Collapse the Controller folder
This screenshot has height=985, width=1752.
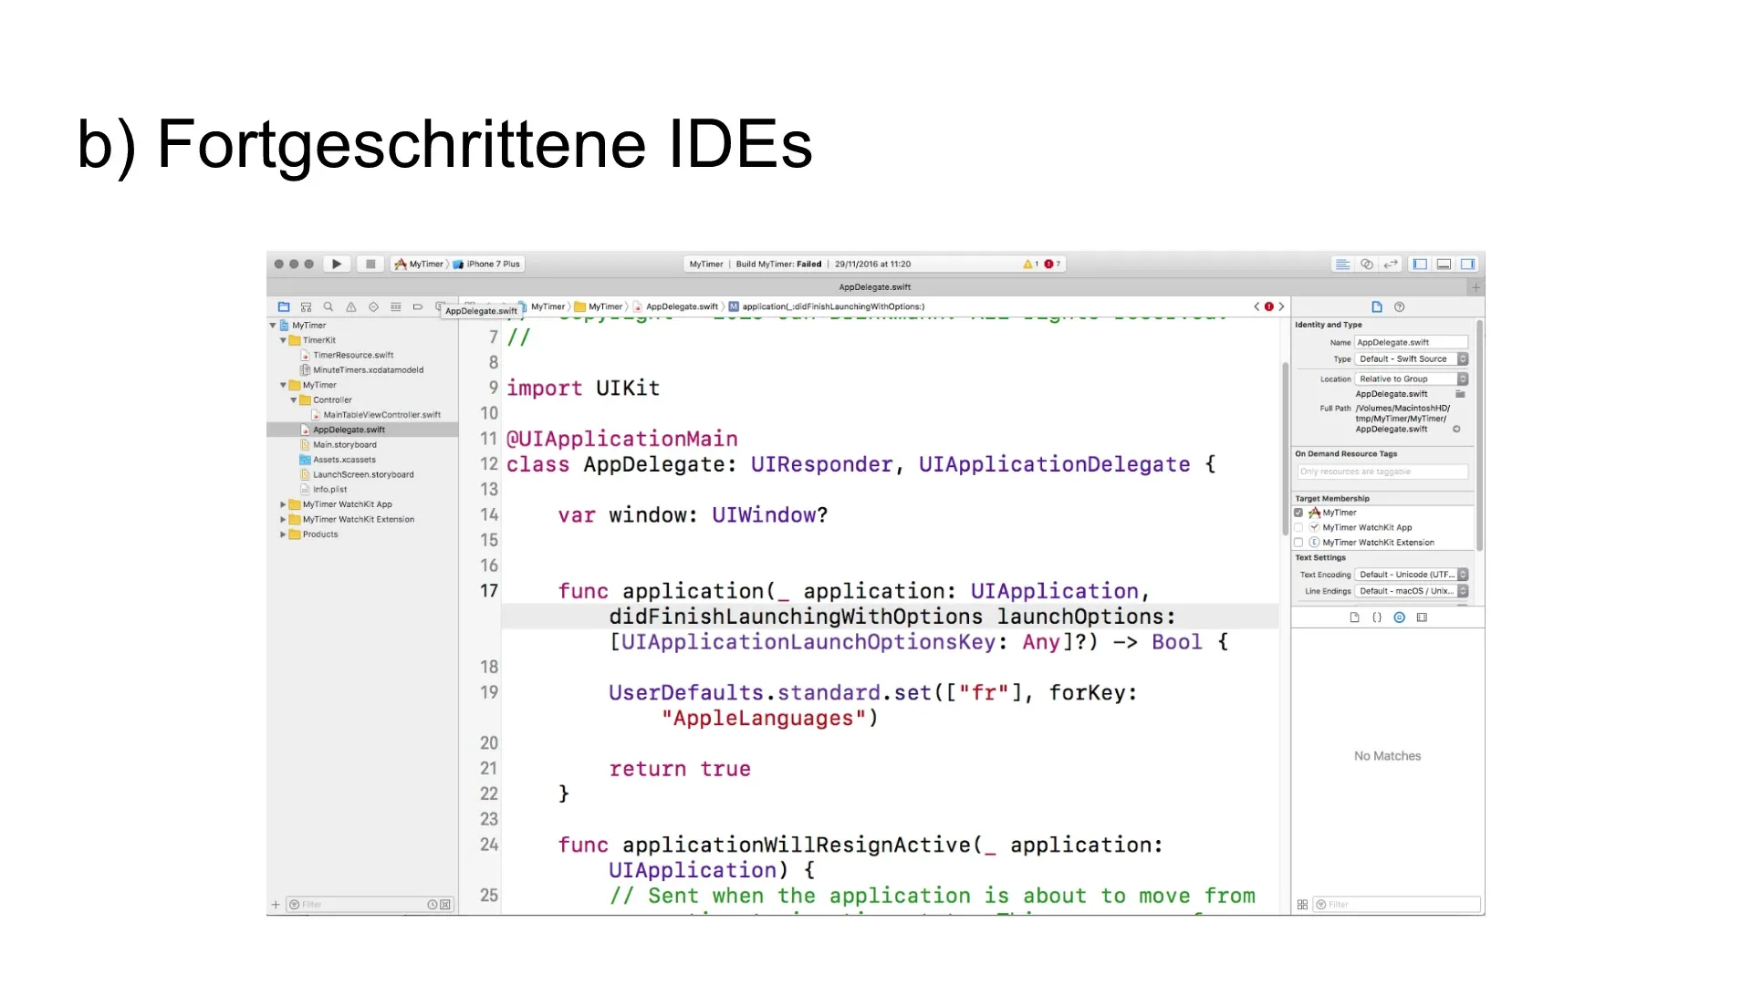pyautogui.click(x=294, y=400)
